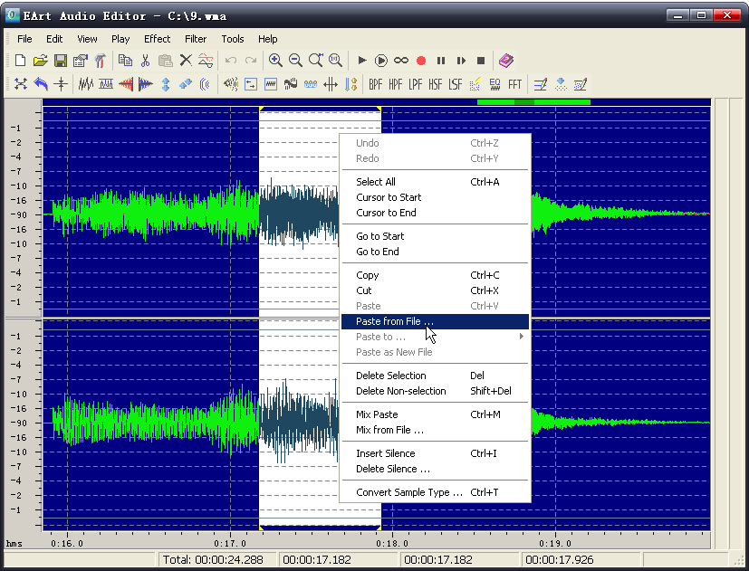Stop playback with the stop button
The height and width of the screenshot is (571, 749).
point(481,61)
